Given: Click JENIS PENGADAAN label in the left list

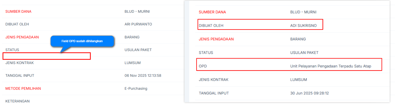Looking at the screenshot, I should [x=22, y=37].
